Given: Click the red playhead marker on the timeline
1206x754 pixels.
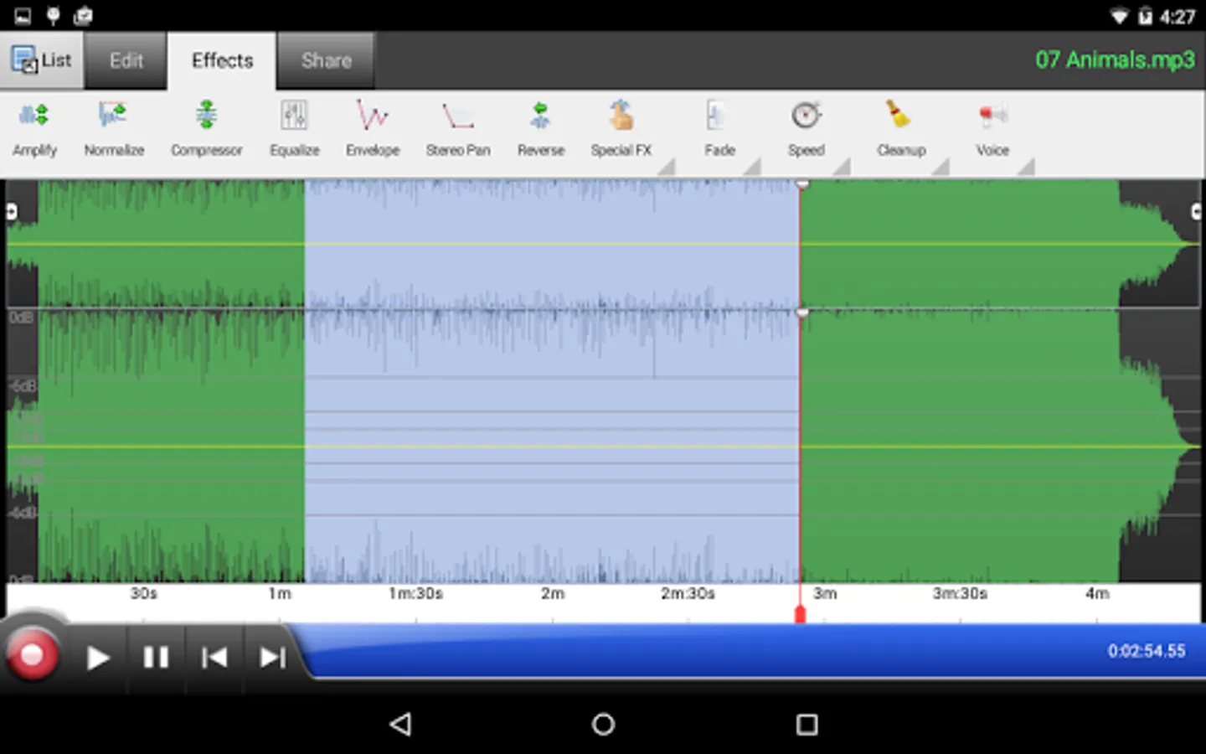Looking at the screenshot, I should point(801,612).
